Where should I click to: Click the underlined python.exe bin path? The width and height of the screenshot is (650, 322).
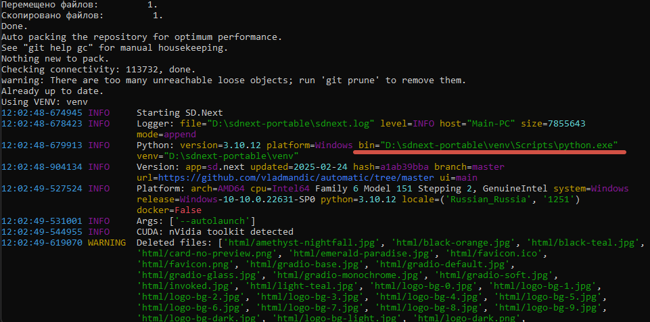tap(488, 145)
